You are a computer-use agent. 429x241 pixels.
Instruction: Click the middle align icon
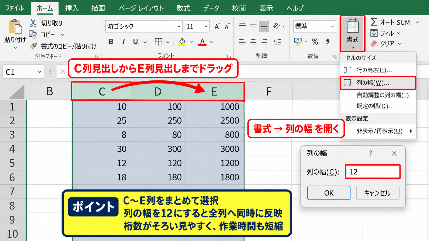pyautogui.click(x=253, y=26)
